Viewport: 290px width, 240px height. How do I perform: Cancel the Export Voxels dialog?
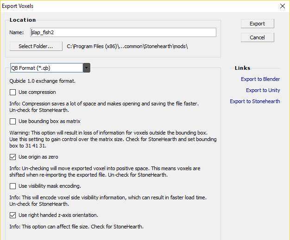(257, 37)
